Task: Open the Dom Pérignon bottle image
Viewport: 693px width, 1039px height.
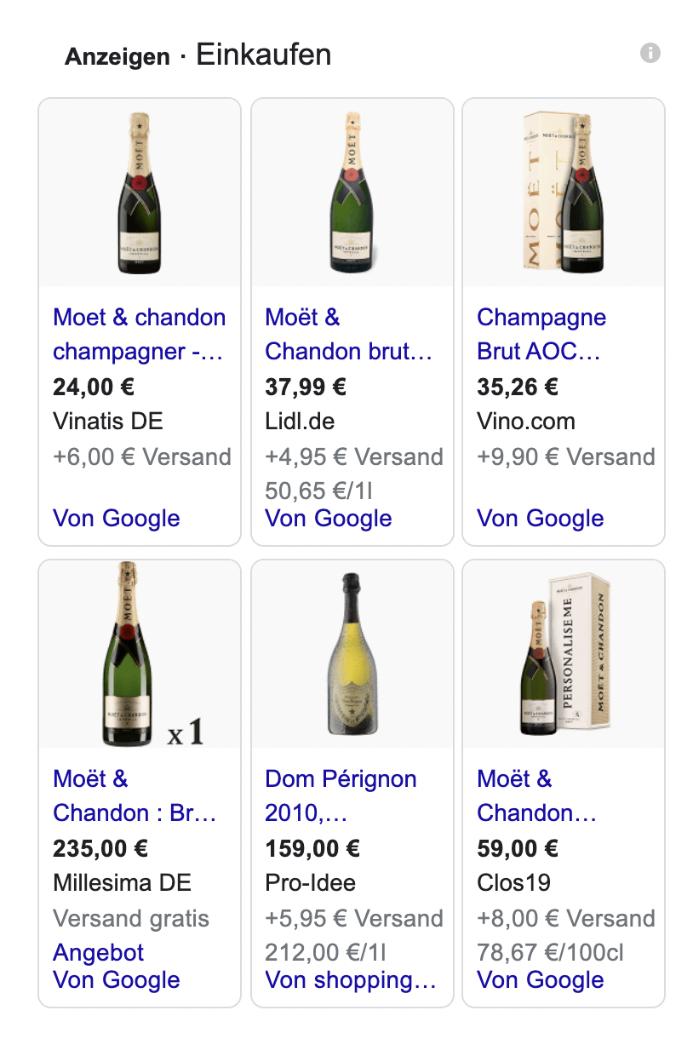Action: [x=352, y=654]
